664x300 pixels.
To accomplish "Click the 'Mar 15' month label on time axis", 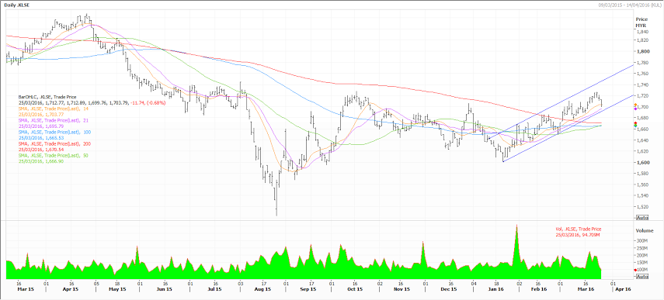I will (25, 289).
